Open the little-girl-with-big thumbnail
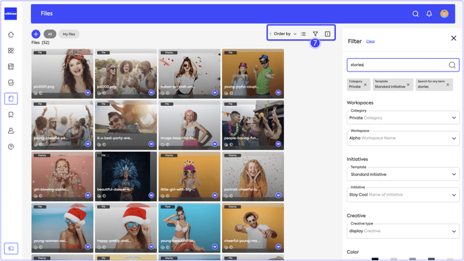The image size is (464, 261). coord(190,177)
